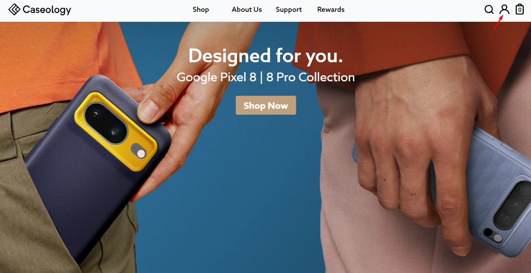Image resolution: width=531 pixels, height=273 pixels.
Task: Click the Shop Now button
Action: click(266, 105)
